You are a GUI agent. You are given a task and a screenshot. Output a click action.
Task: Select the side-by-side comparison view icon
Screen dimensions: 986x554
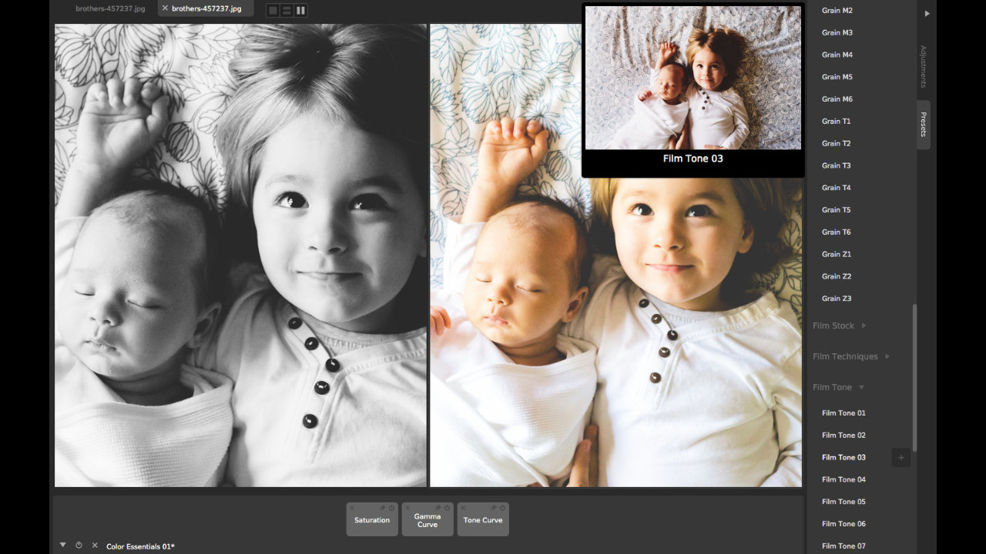(x=300, y=10)
